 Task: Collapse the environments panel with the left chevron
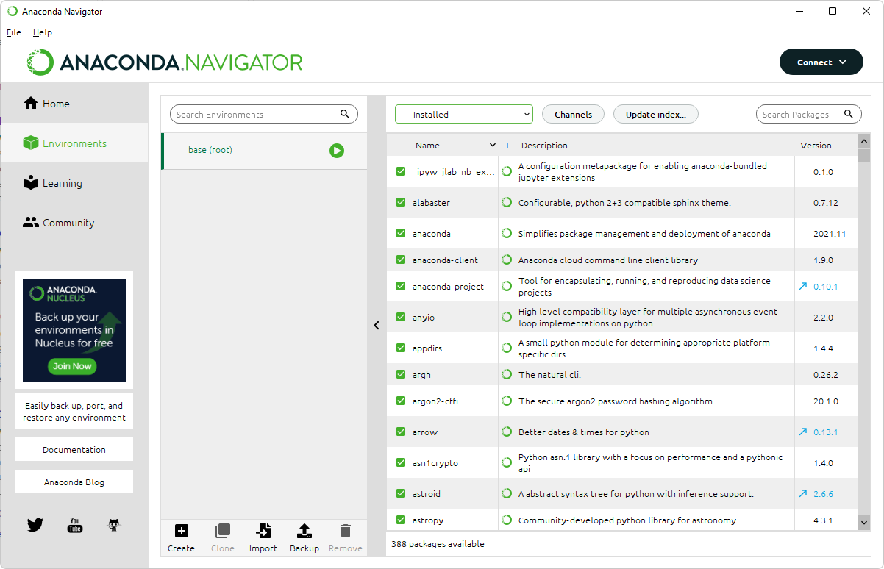click(377, 325)
